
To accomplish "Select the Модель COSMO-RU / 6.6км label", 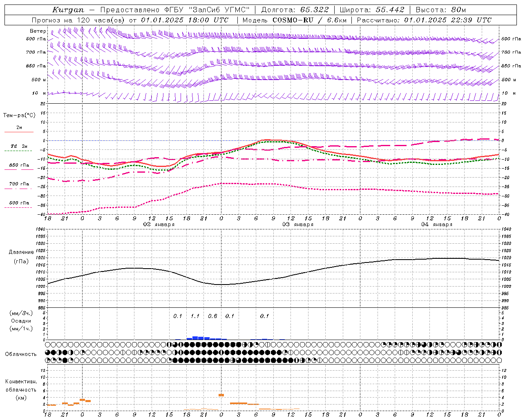I will (295, 20).
